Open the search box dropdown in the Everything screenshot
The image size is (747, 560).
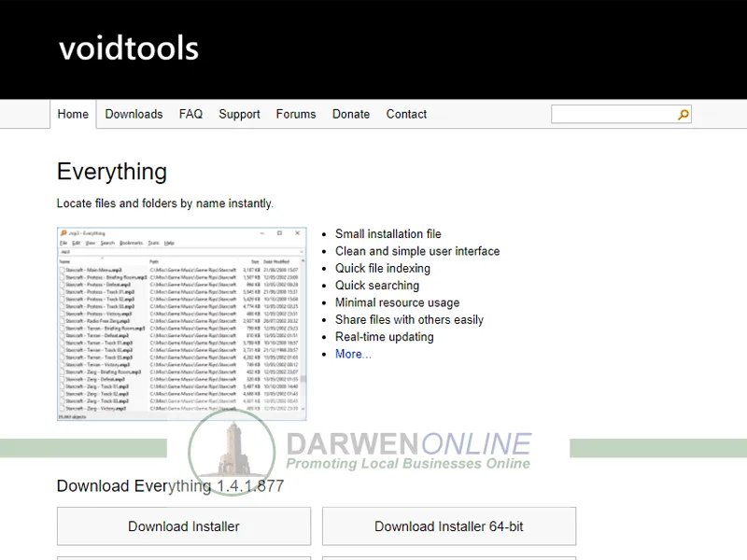pyautogui.click(x=301, y=251)
